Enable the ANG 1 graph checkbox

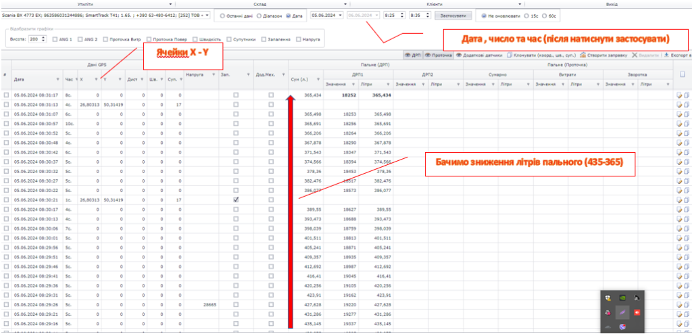tap(55, 39)
